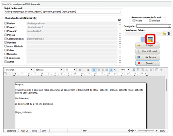
Task: Align text left
Action: pos(94,70)
